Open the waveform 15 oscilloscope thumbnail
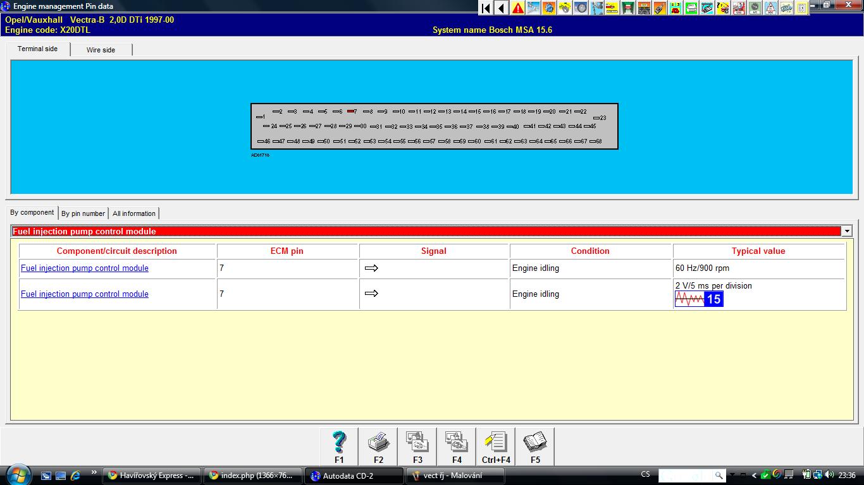Viewport: 864px width, 485px height. pos(699,299)
